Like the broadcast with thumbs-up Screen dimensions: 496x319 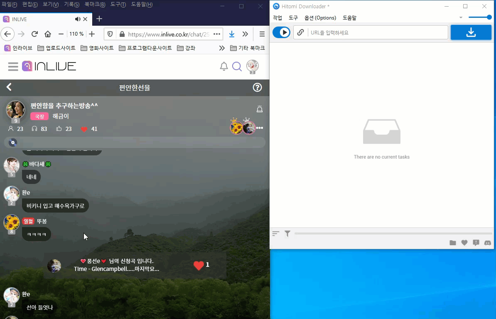59,128
